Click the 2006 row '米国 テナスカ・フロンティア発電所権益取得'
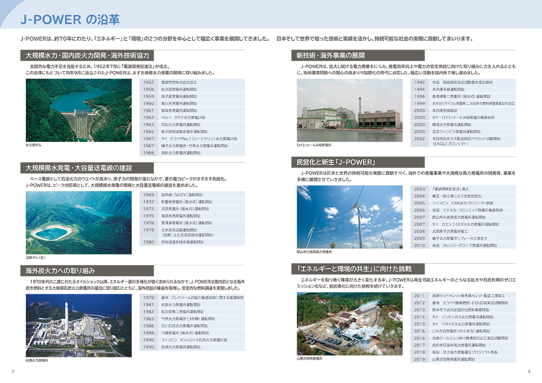 coord(463,210)
